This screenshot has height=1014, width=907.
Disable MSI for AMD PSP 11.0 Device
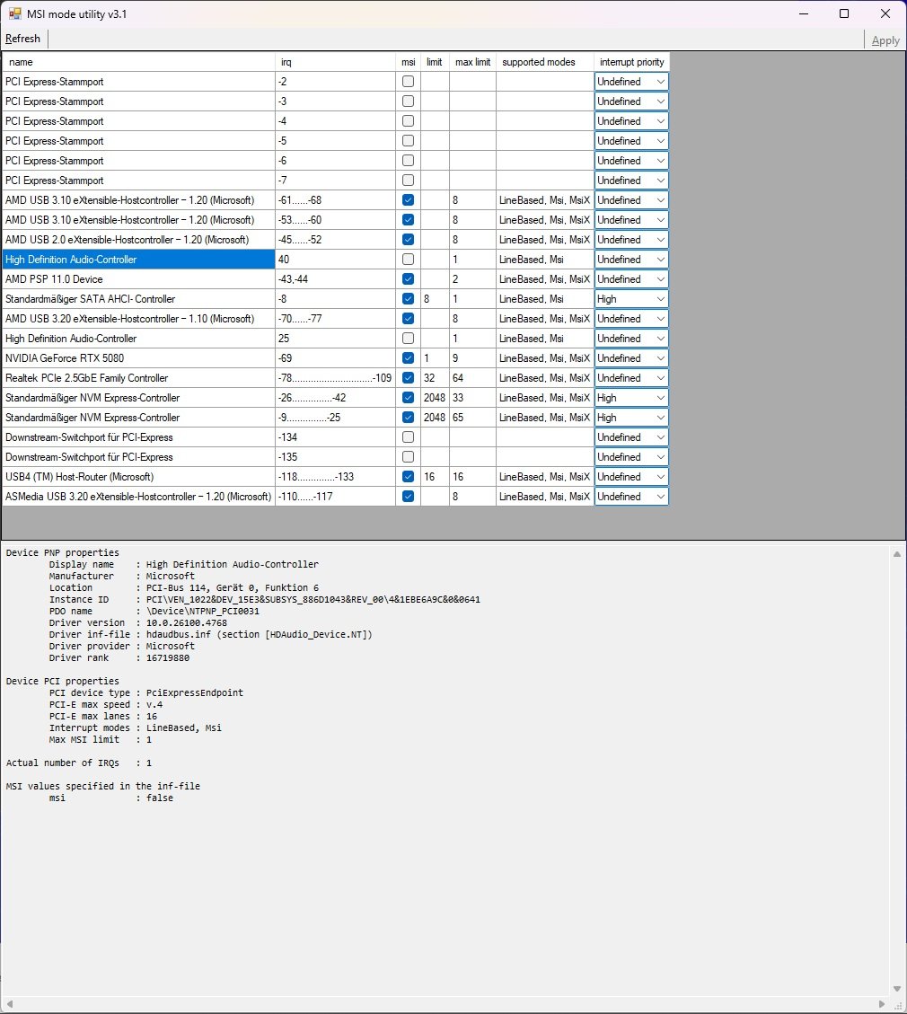[408, 278]
